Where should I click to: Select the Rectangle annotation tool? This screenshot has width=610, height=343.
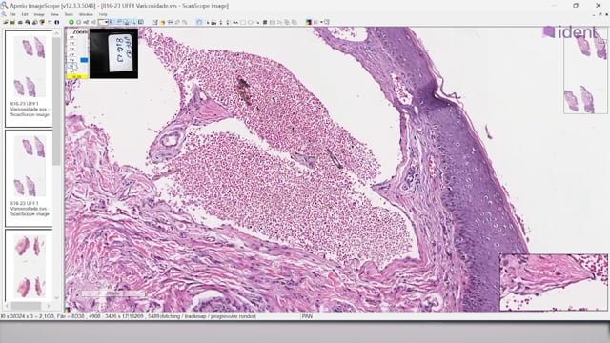[243, 22]
